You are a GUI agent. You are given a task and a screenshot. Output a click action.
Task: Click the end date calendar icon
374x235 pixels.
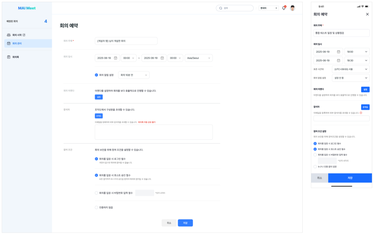pos(162,58)
